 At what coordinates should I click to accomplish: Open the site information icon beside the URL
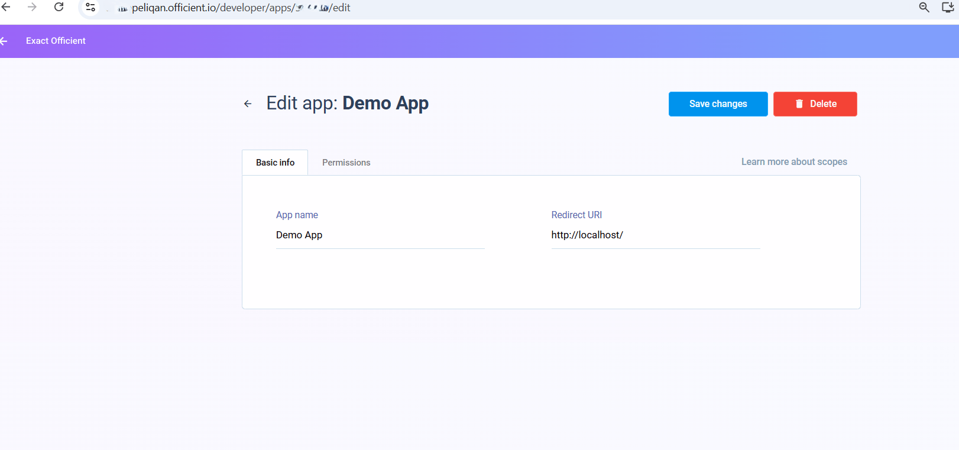tap(90, 7)
